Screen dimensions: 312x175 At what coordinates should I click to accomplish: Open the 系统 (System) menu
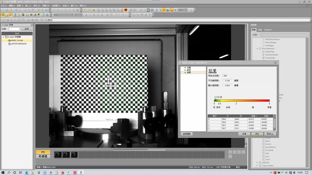[66, 5]
